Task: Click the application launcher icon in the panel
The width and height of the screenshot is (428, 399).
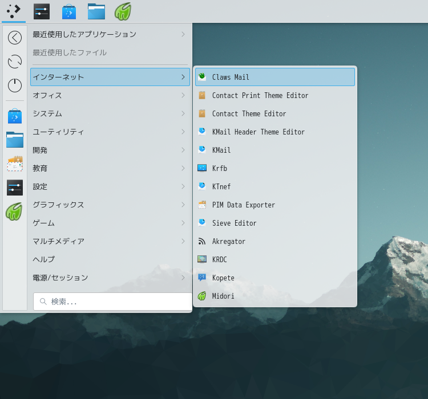Action: pos(14,11)
